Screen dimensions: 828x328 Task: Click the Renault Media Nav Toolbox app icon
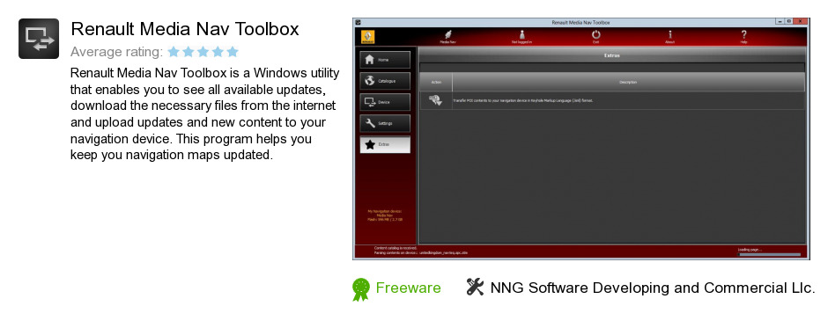point(39,39)
